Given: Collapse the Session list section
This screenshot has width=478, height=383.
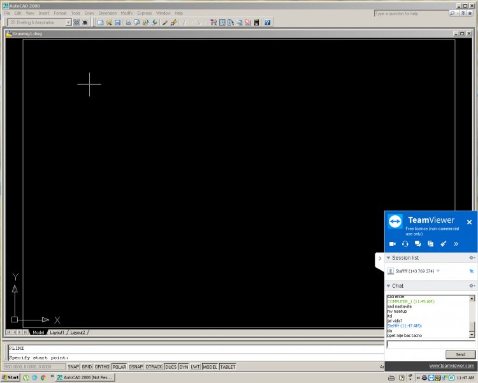Looking at the screenshot, I should [x=389, y=258].
